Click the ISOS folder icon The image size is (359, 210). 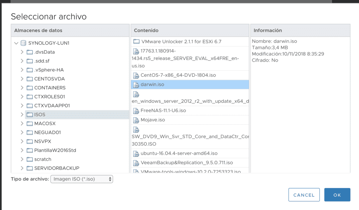30,114
